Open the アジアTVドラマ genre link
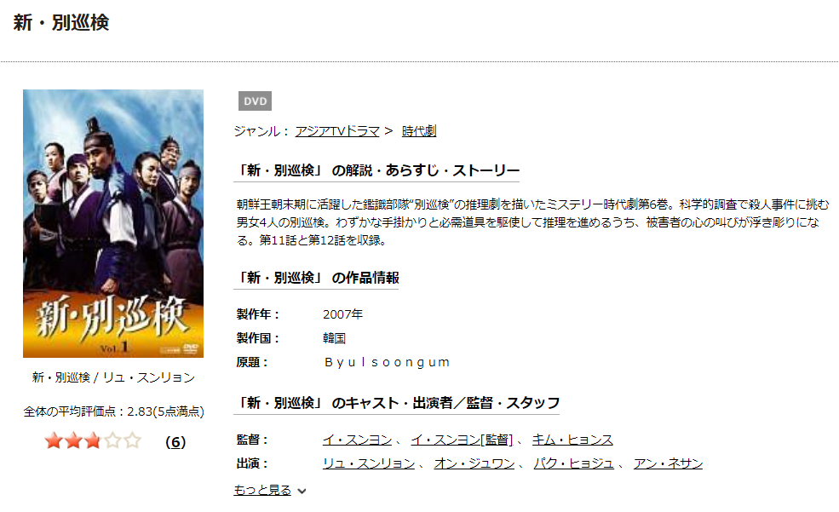Viewport: 839px width, 512px height. 337,131
